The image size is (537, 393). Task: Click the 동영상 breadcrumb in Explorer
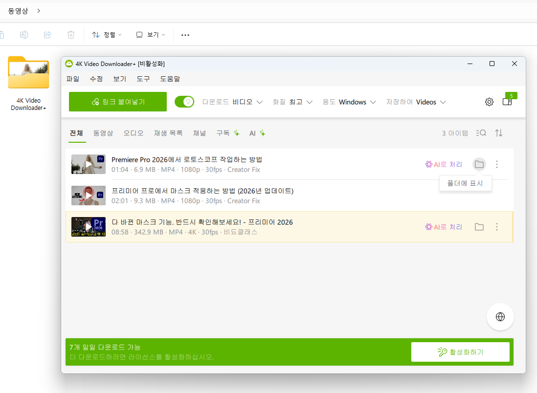click(18, 11)
